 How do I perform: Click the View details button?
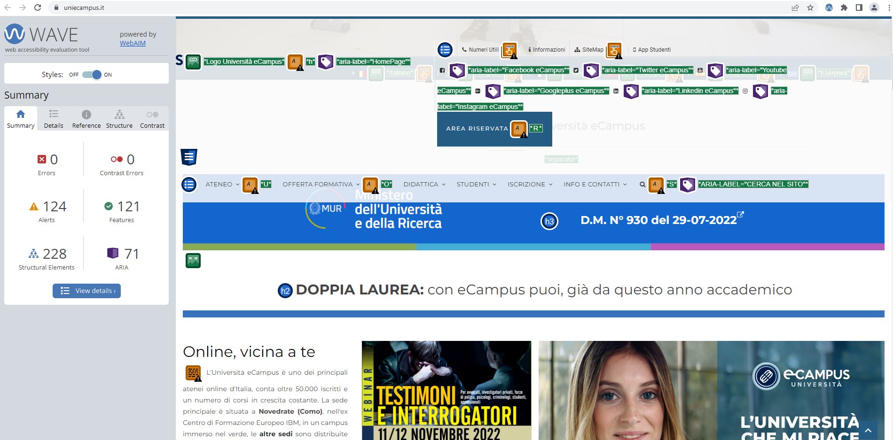tap(86, 291)
